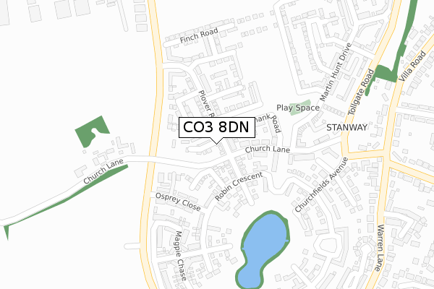Click the pointer tip below the postcode callout
This screenshot has height=289, width=434.
click(217, 144)
